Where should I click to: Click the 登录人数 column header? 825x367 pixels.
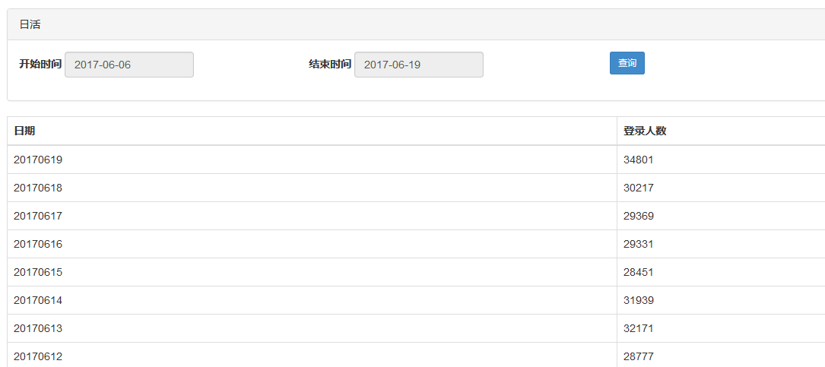pyautogui.click(x=645, y=131)
